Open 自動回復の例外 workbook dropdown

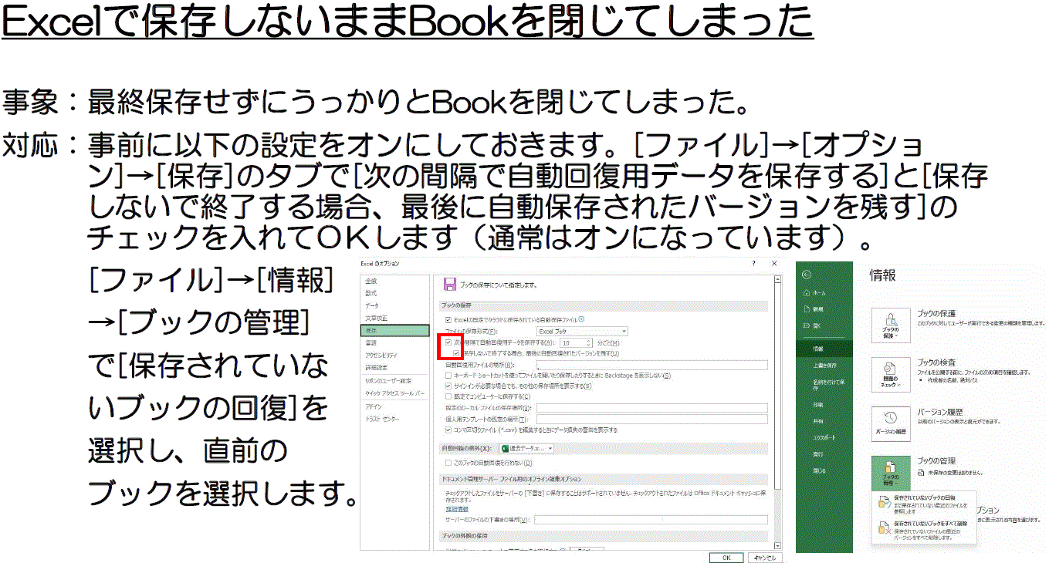(526, 448)
